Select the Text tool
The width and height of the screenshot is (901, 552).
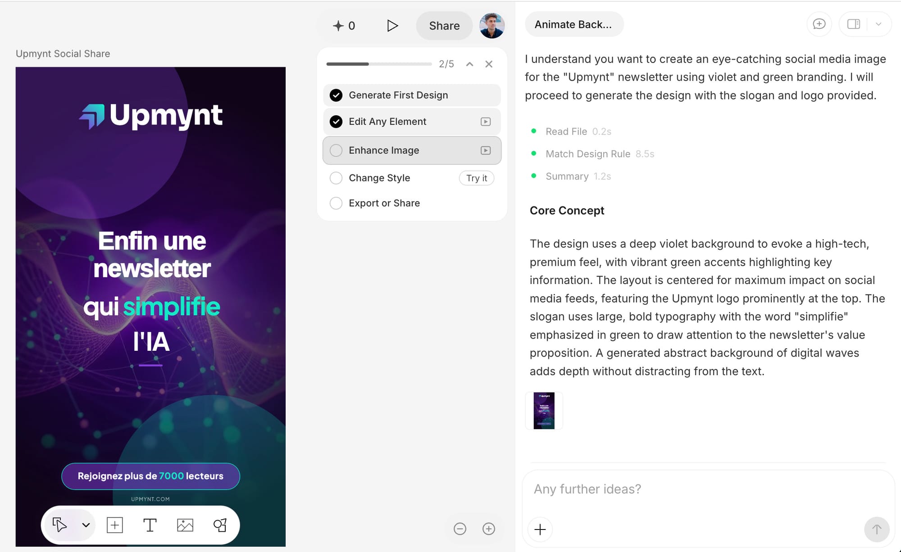[150, 525]
